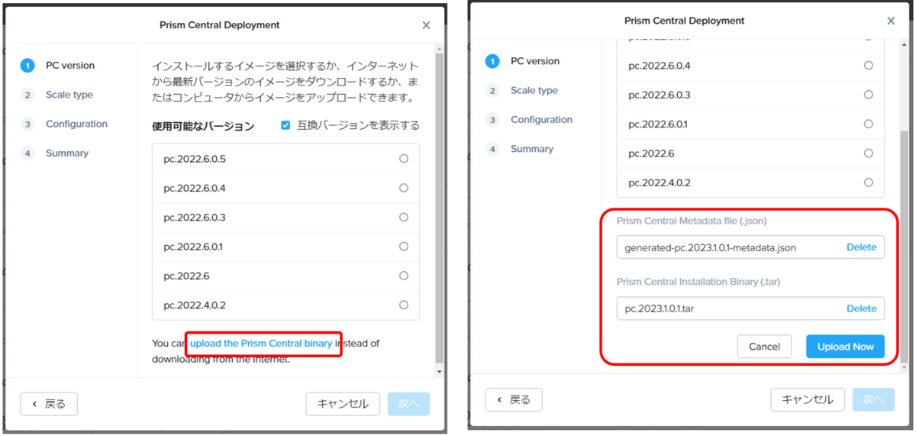Select PC version step in right dialog
Image resolution: width=916 pixels, height=436 pixels.
[x=523, y=61]
